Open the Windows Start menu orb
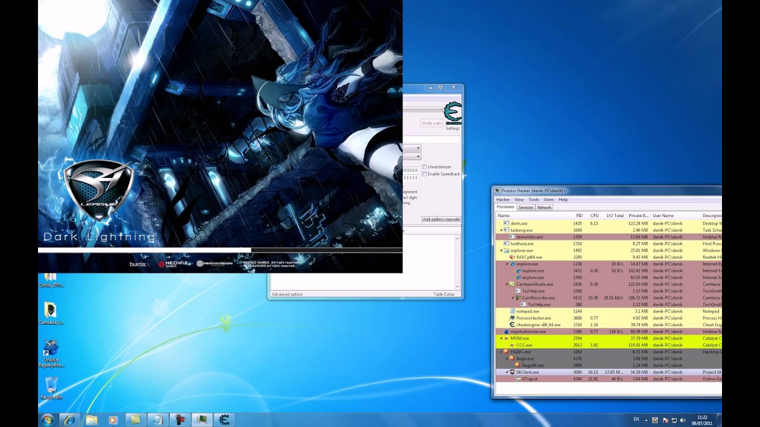 [x=47, y=420]
